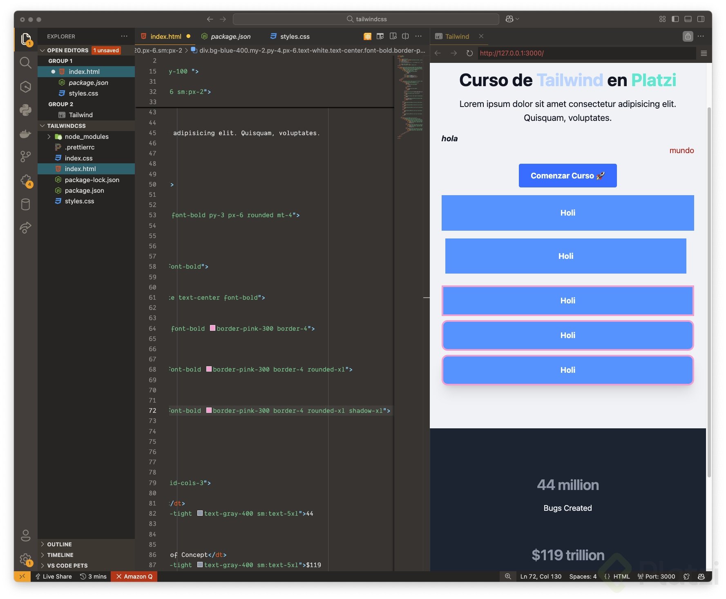
Task: Expand the OUTLINE section
Action: [42, 544]
